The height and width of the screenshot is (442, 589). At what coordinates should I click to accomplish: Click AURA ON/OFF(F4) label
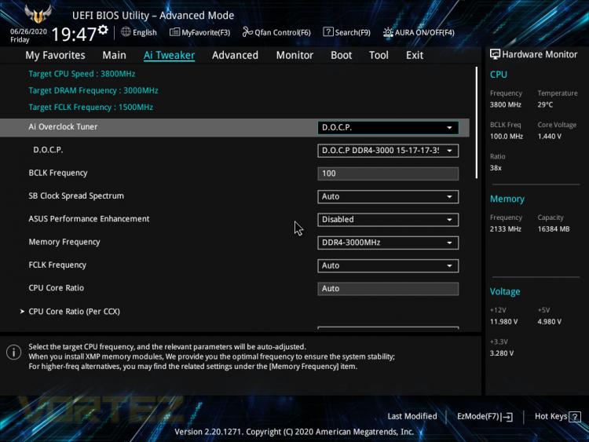tap(424, 33)
